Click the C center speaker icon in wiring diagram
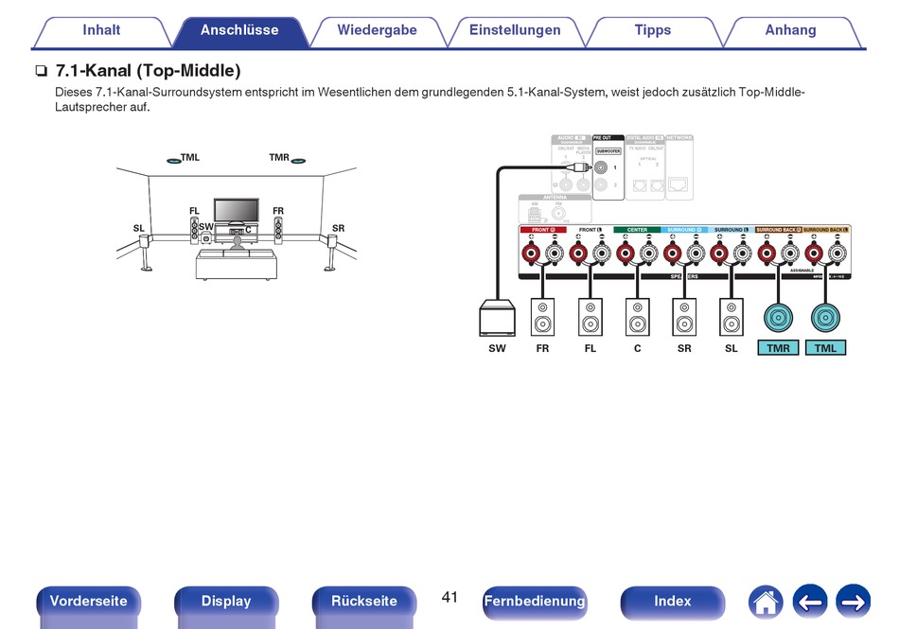Viewport: 899px width, 629px height. (x=637, y=317)
